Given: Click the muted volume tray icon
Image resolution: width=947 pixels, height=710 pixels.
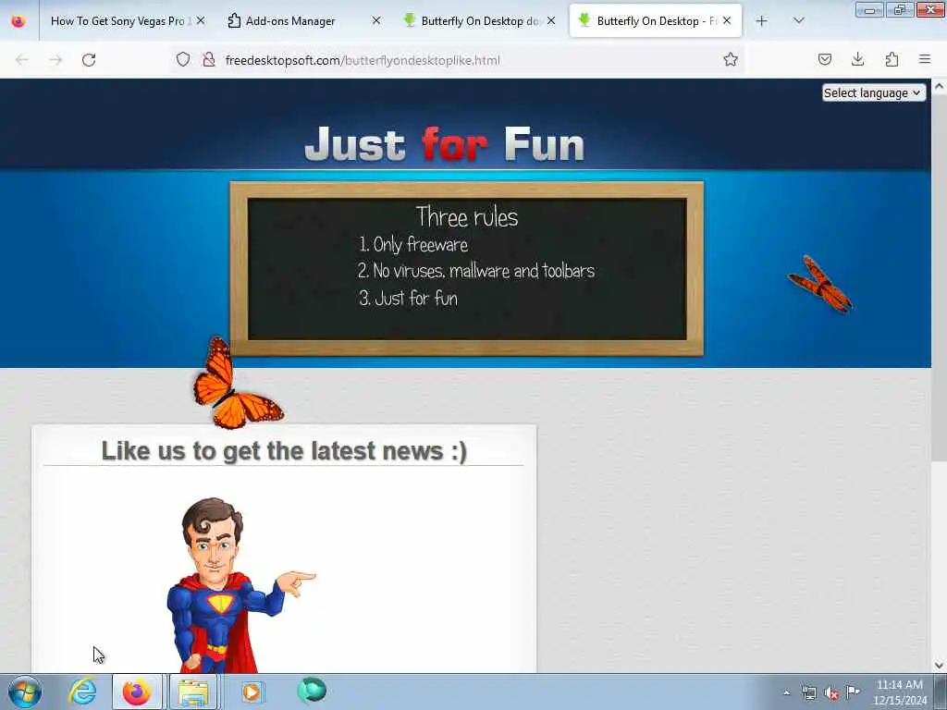Looking at the screenshot, I should [x=831, y=693].
